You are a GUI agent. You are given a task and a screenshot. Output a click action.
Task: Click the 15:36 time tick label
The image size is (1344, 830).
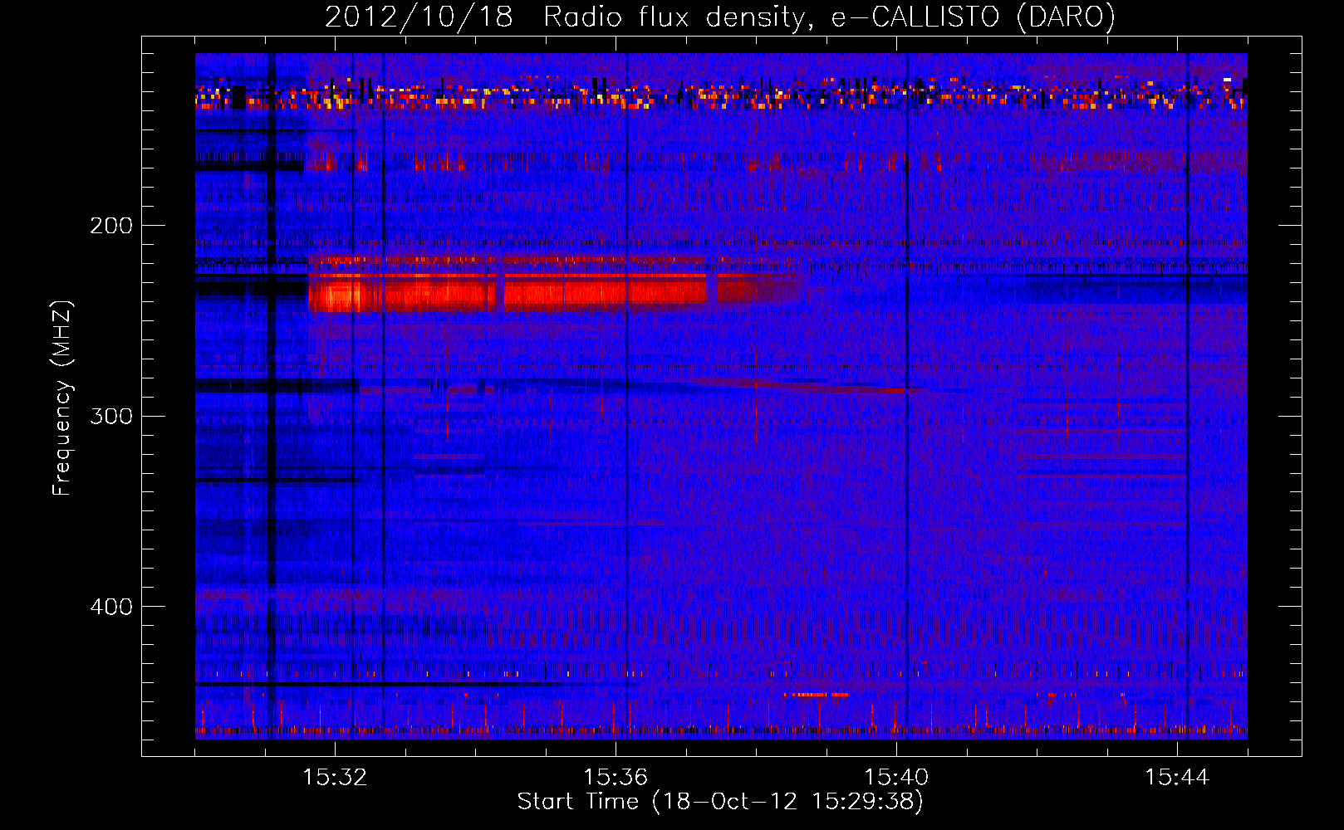tap(616, 778)
